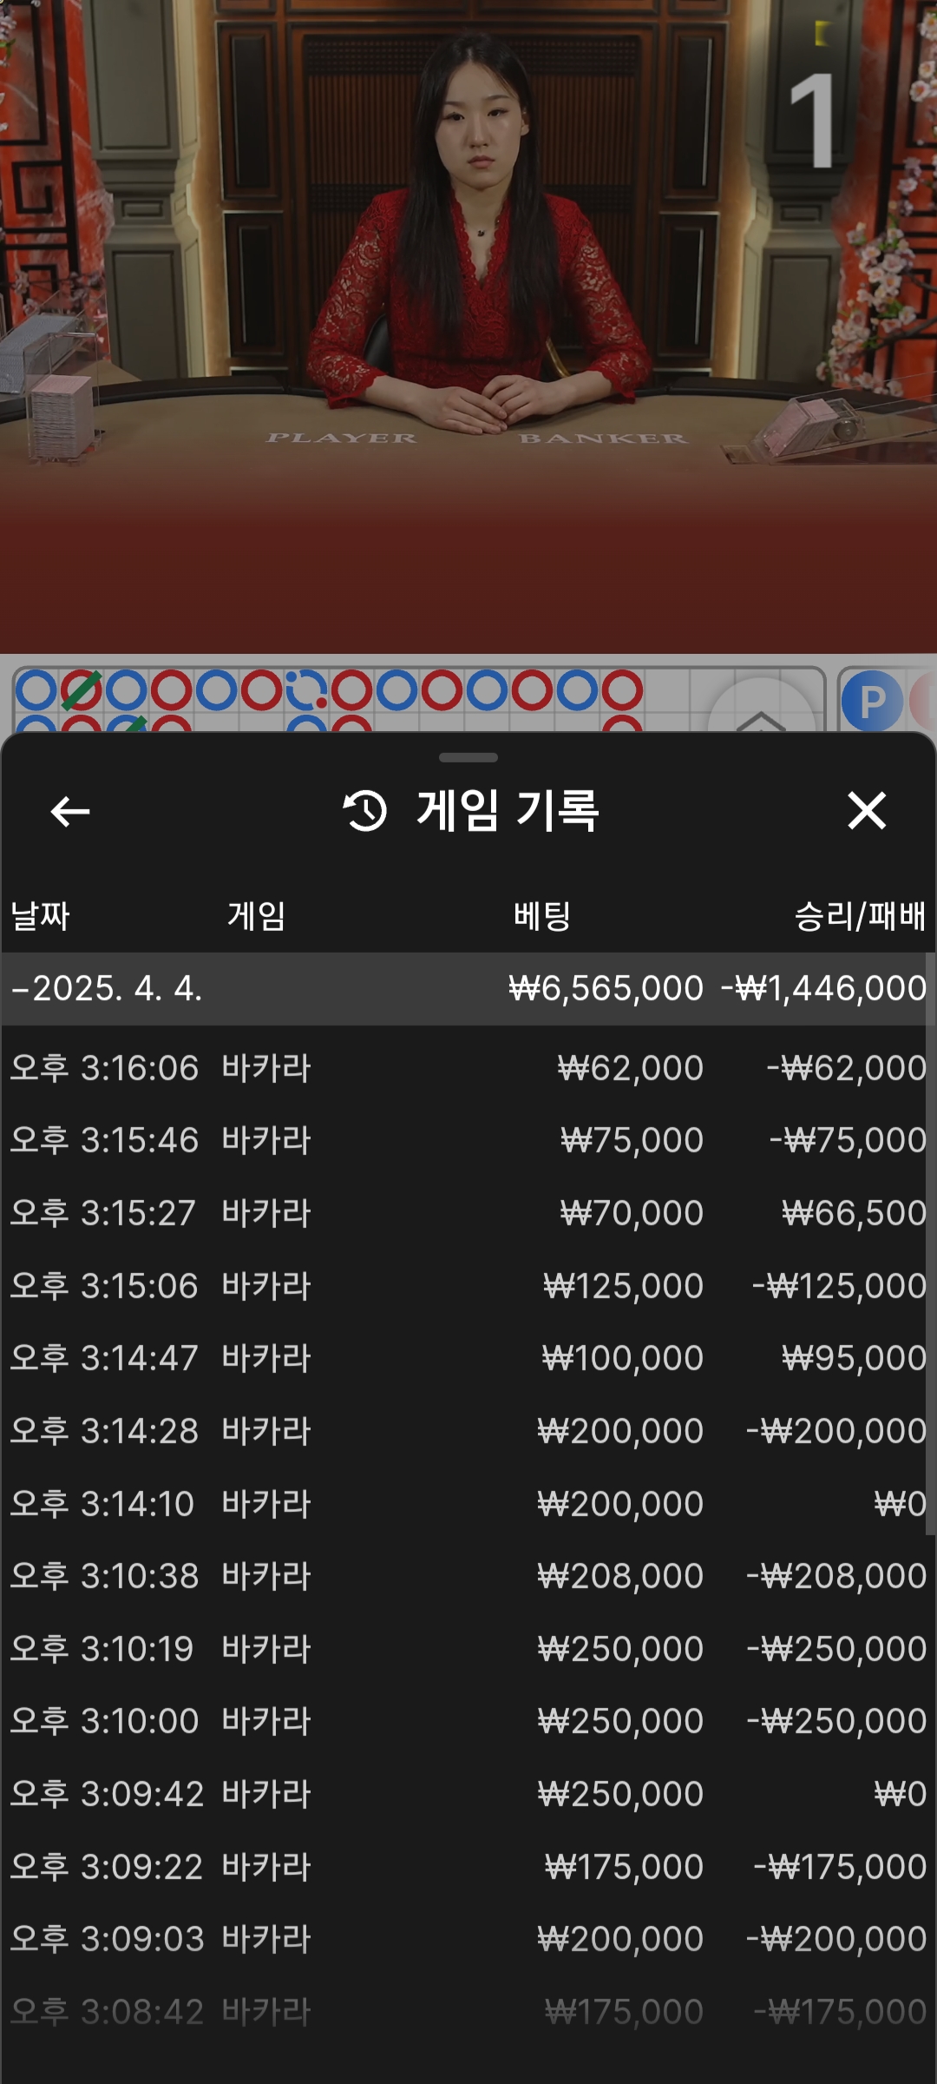This screenshot has height=2084, width=937.
Task: Tap the 베팅 column header
Action: (x=542, y=916)
